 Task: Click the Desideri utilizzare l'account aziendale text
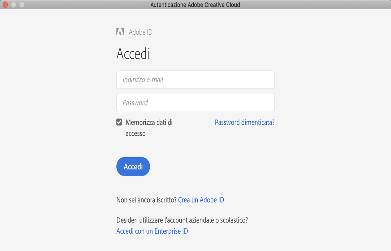182,220
